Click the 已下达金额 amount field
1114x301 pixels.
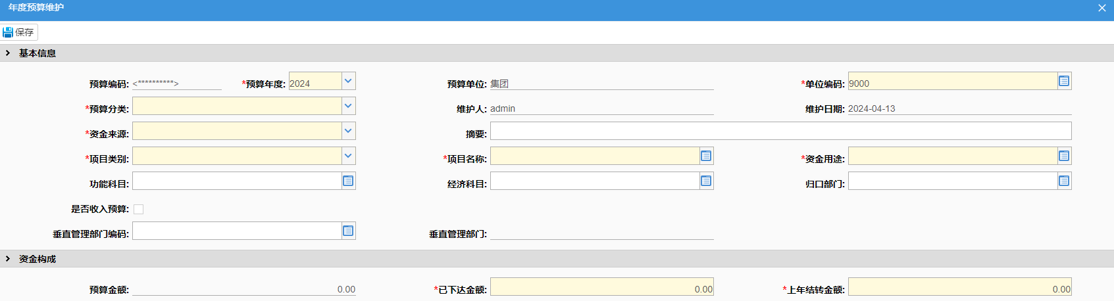(x=601, y=287)
